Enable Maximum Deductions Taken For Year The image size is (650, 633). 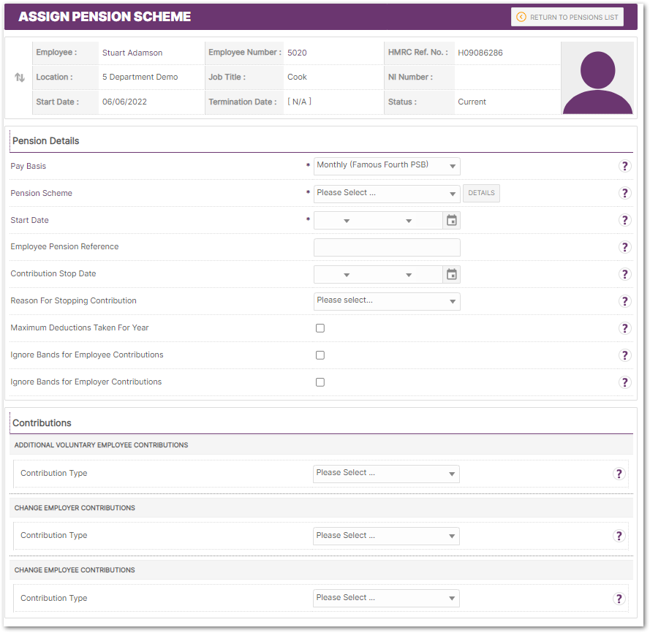click(x=320, y=328)
